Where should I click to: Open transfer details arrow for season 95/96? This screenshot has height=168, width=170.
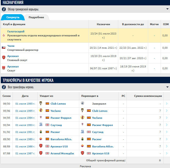coord(167,111)
